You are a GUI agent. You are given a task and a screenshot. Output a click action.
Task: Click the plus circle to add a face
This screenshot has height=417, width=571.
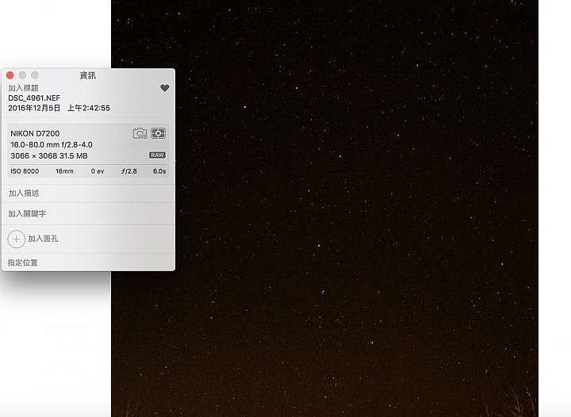[17, 239]
